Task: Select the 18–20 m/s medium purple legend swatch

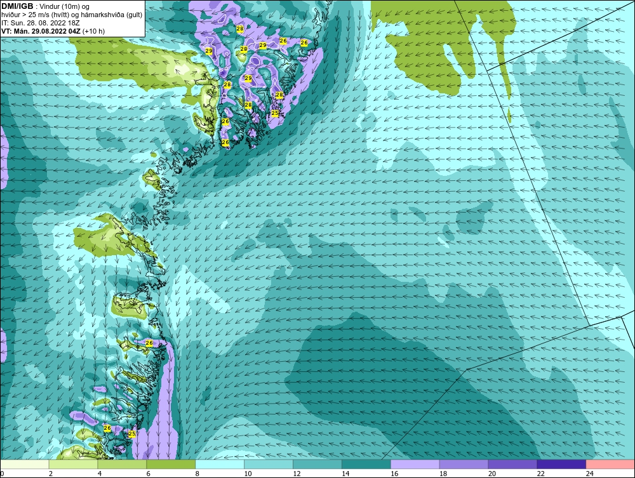Action: point(464,464)
